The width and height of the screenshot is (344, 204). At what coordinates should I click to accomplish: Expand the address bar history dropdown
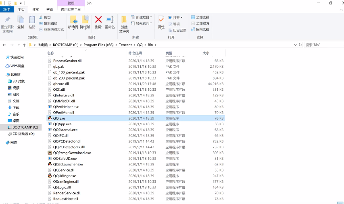pos(295,45)
